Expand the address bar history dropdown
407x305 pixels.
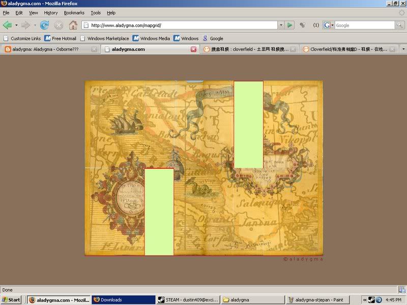tap(280, 25)
